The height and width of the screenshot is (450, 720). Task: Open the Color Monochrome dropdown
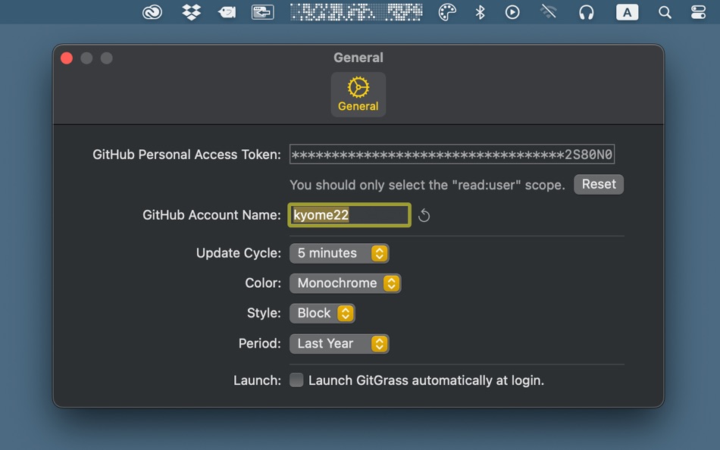(346, 283)
